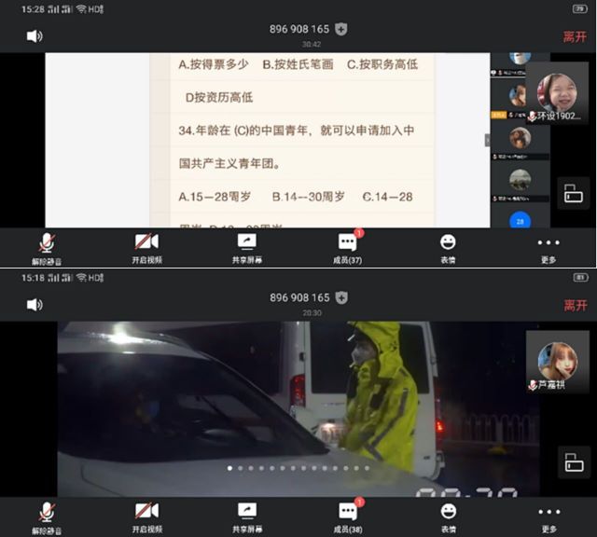Tap the battery indicator showing 81
The height and width of the screenshot is (537, 597).
coord(580,278)
